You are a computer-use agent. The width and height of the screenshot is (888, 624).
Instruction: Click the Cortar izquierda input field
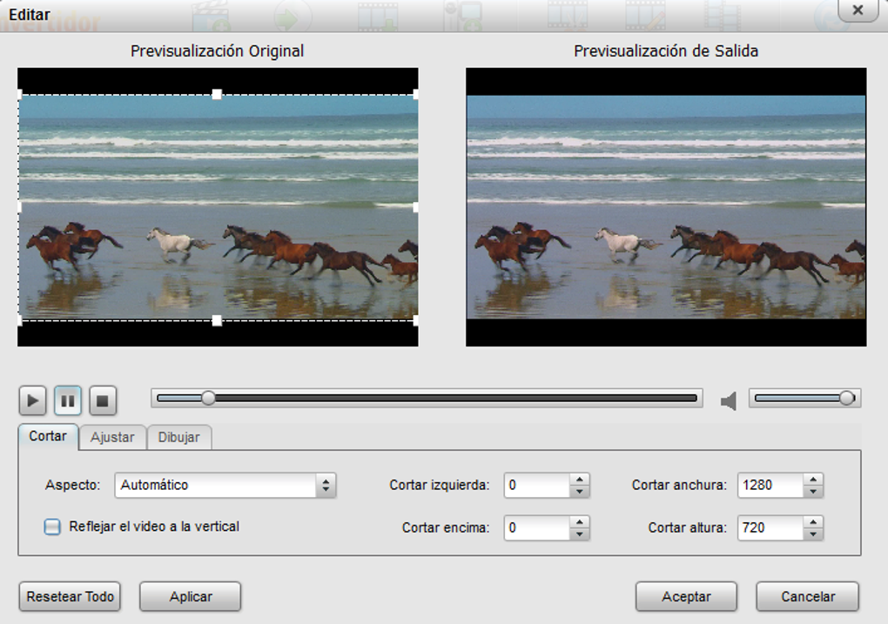pos(535,486)
